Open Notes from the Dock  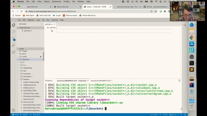tap(192, 31)
